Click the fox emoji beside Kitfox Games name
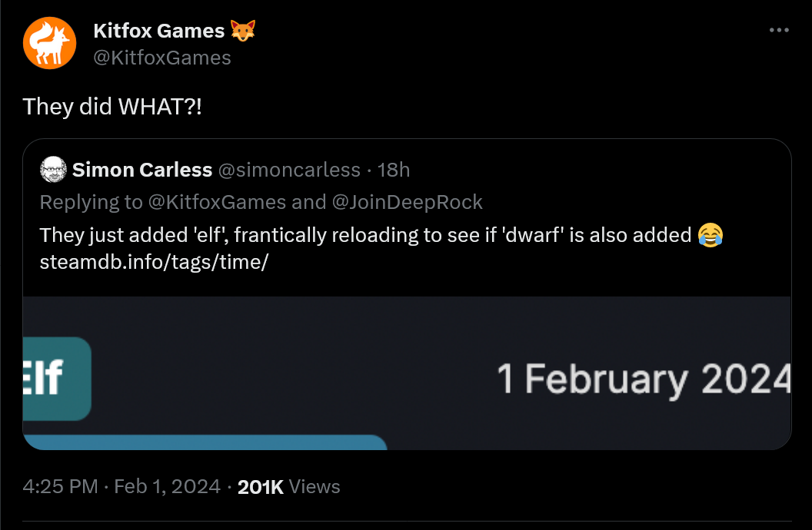Viewport: 812px width, 530px height. coord(242,30)
